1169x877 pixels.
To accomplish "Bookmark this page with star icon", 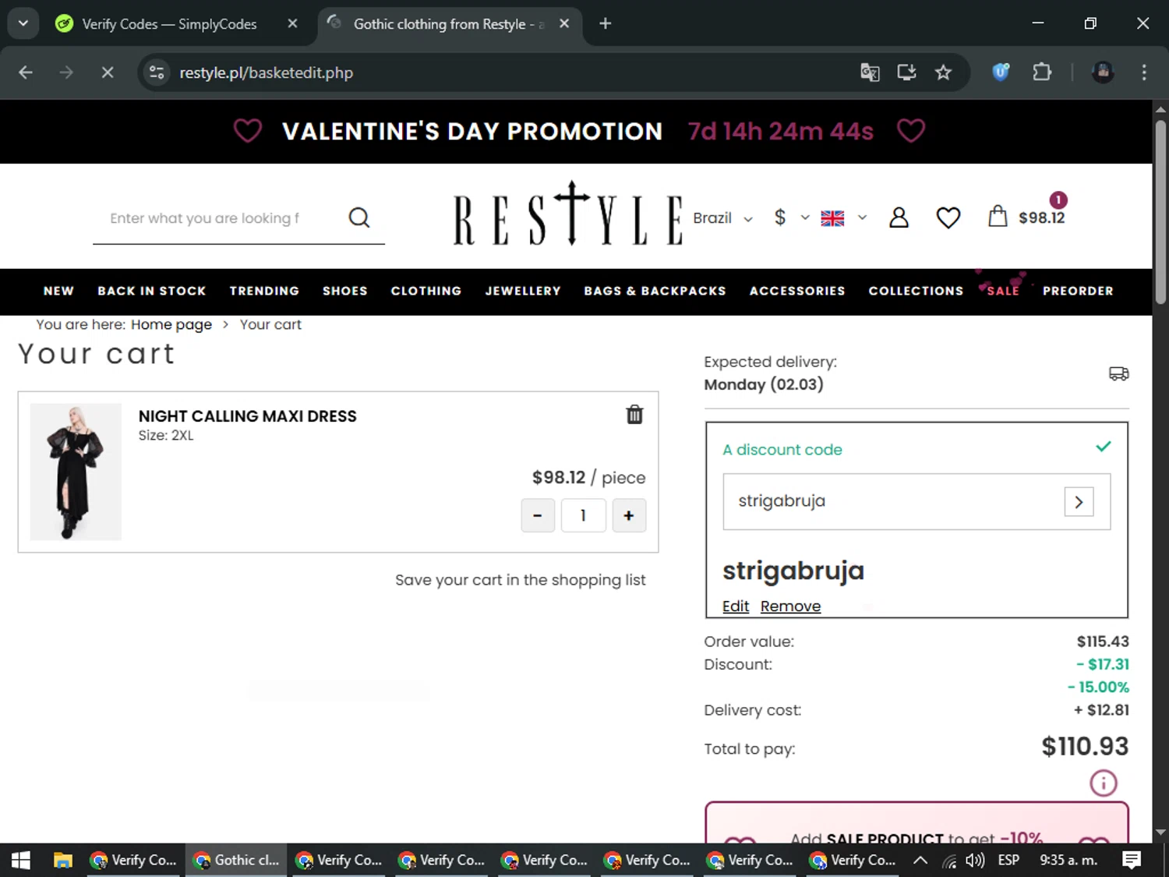I will click(x=943, y=72).
